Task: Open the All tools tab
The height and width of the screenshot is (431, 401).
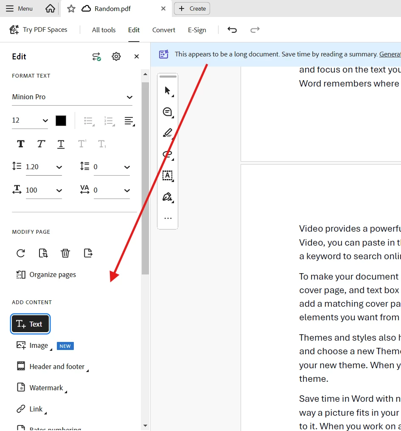Action: tap(104, 30)
